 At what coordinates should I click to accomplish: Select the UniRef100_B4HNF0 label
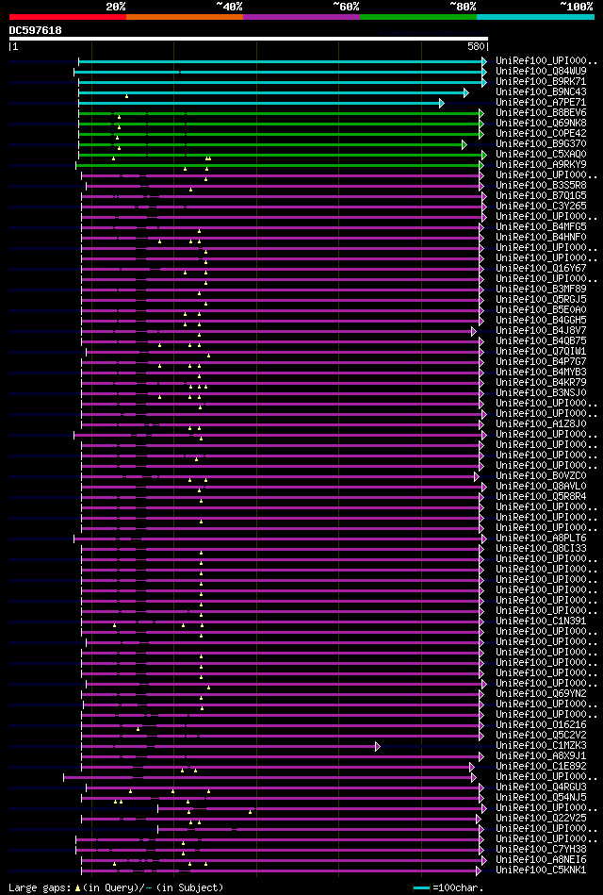tap(541, 237)
